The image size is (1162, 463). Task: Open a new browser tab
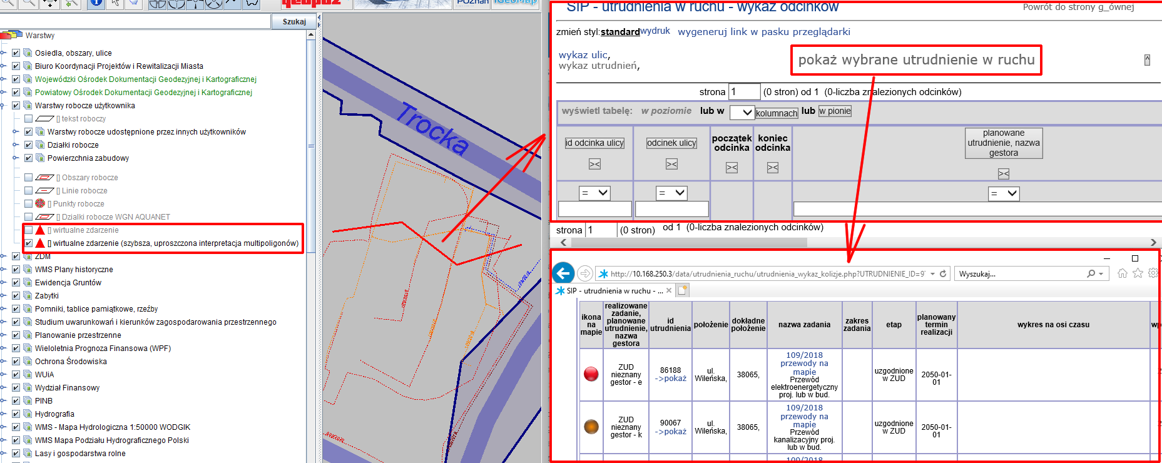tap(683, 290)
